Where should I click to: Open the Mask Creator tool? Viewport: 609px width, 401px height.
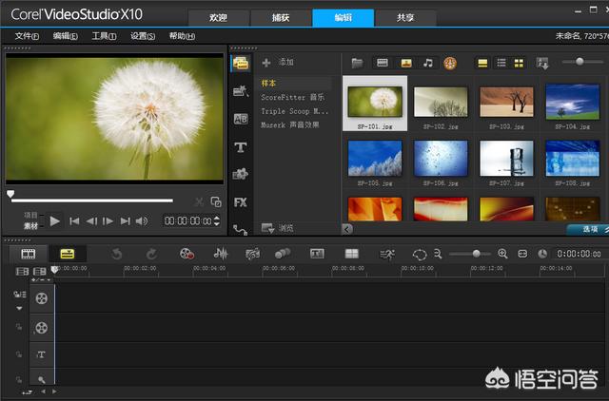click(x=420, y=255)
